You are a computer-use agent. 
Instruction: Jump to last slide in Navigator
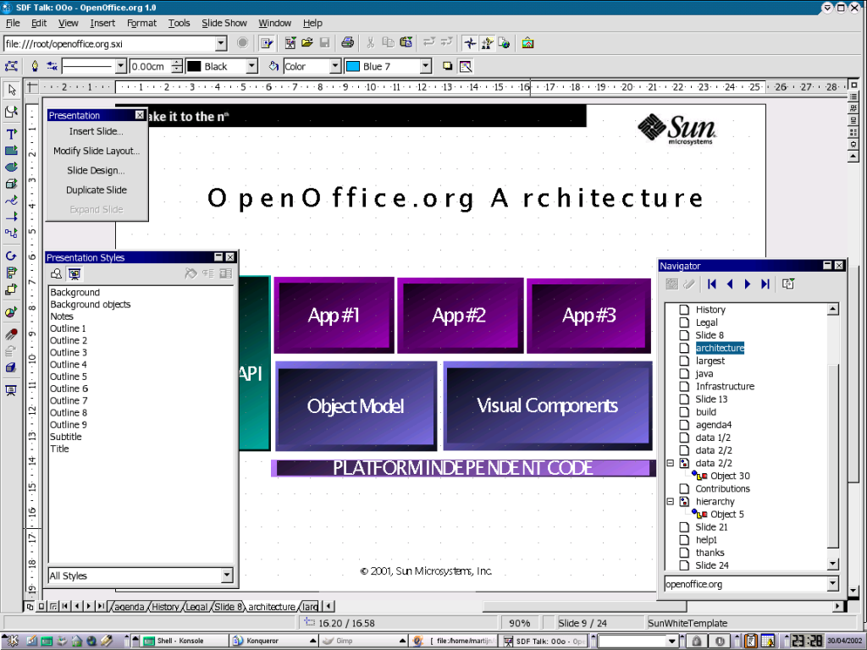(x=765, y=284)
